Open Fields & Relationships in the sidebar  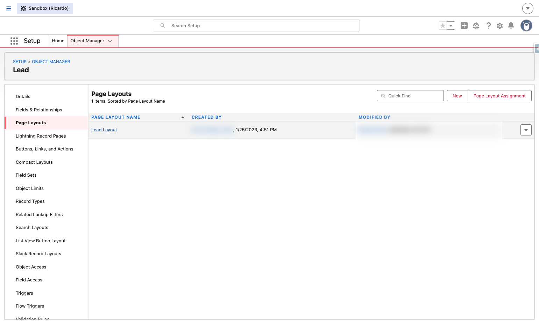[47, 110]
